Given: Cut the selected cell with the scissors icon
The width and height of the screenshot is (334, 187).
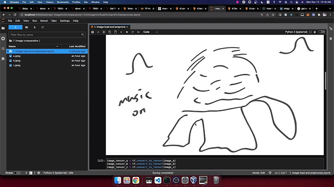Looking at the screenshot, I should coord(104,32).
